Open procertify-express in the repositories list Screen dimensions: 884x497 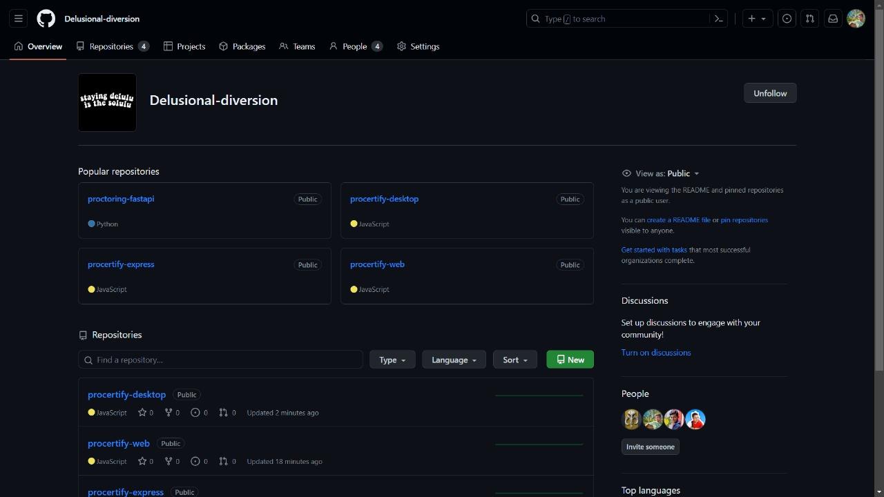click(x=126, y=492)
